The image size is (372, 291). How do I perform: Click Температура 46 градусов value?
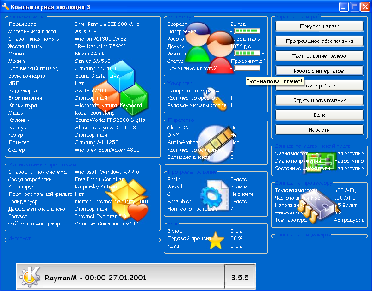(349, 220)
